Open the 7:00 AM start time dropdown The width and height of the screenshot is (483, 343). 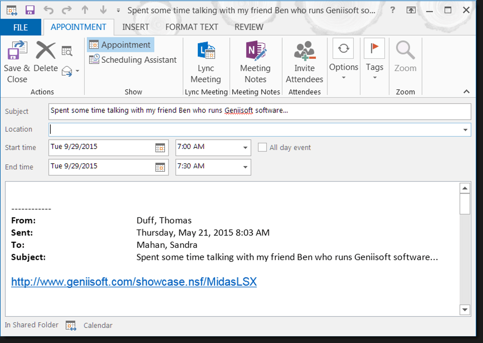click(245, 148)
